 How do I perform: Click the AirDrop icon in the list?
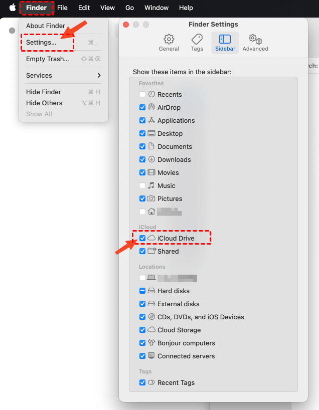(151, 107)
